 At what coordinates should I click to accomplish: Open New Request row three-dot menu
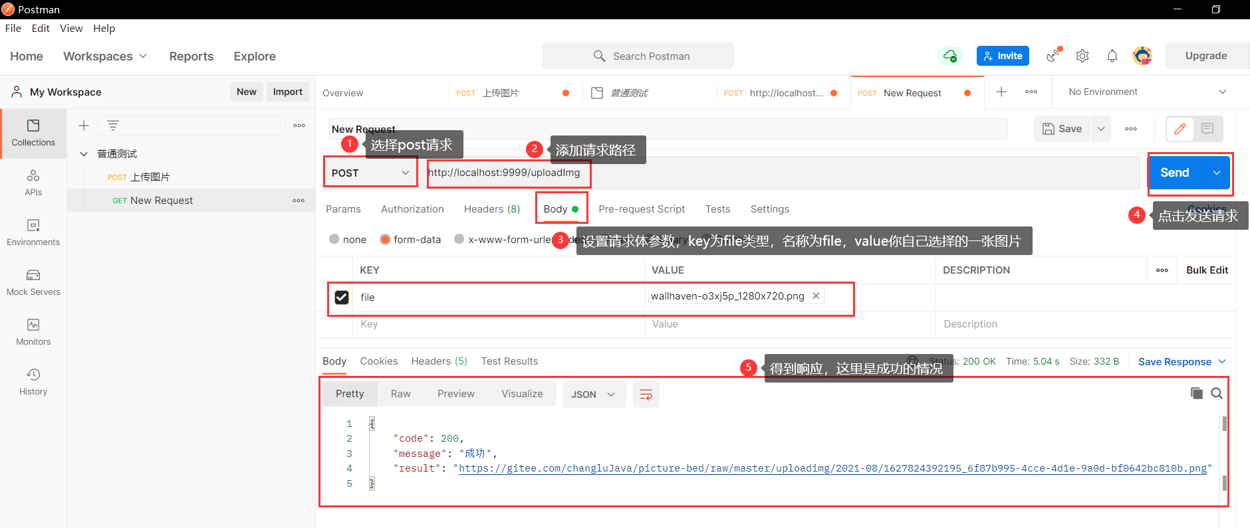pos(299,201)
